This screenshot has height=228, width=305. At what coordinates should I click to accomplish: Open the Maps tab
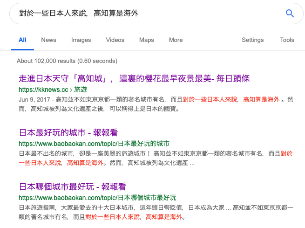pyautogui.click(x=147, y=40)
